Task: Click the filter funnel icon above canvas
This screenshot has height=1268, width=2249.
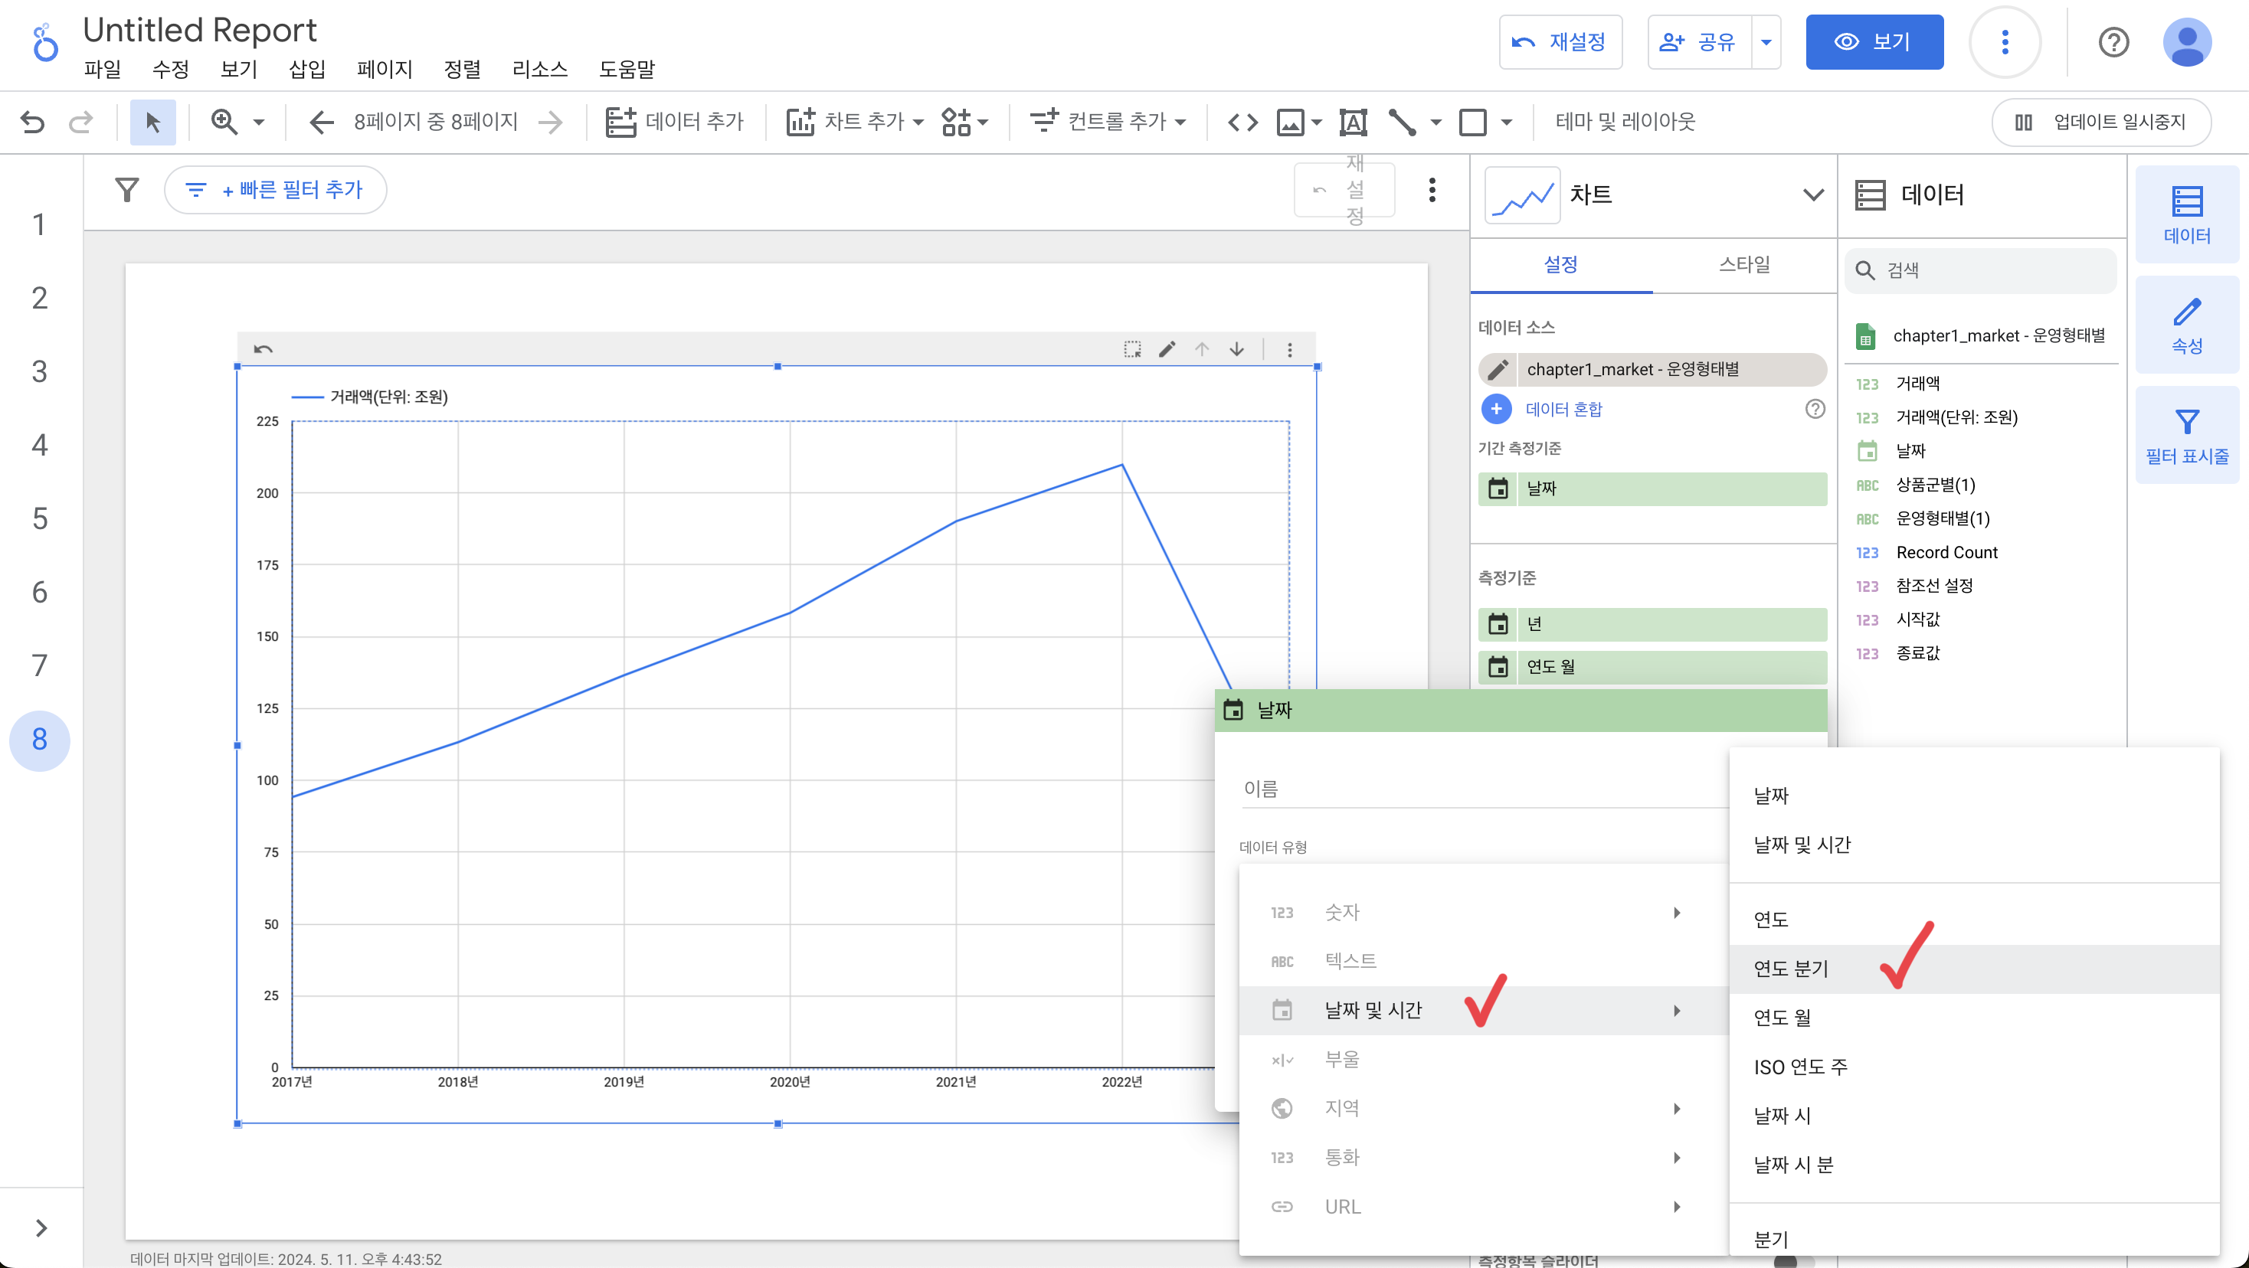Action: click(126, 189)
